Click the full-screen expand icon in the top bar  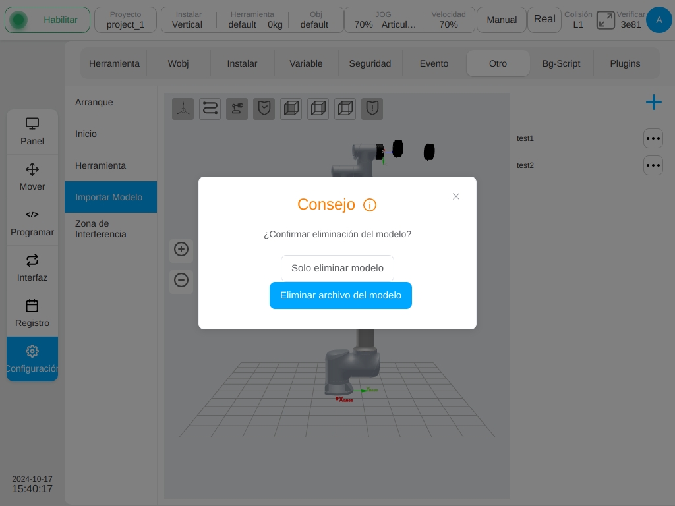[x=605, y=20]
